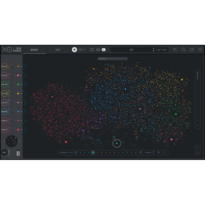Screen dimensions: 205x205
Task: Select the SNARE drum pad
Action: click(4, 111)
